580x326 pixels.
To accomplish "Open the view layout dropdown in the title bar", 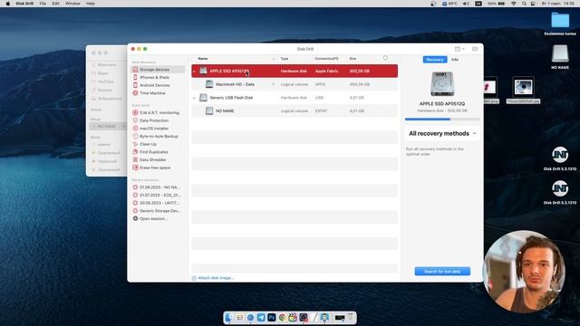I will [459, 49].
